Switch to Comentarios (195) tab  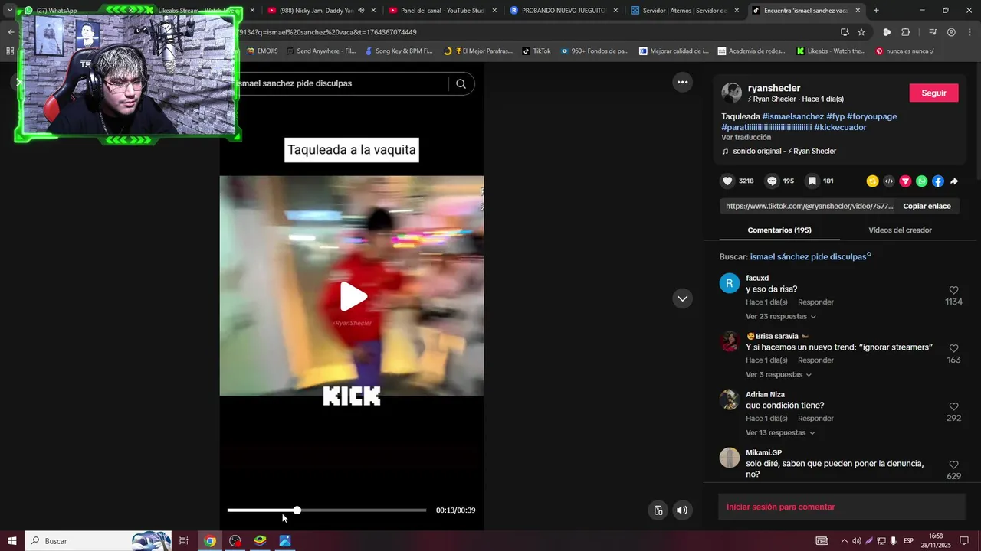tap(779, 230)
